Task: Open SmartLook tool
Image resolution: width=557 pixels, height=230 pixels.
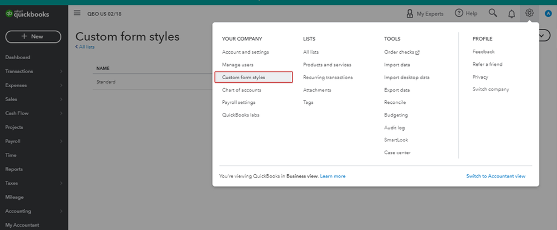Action: pos(396,140)
